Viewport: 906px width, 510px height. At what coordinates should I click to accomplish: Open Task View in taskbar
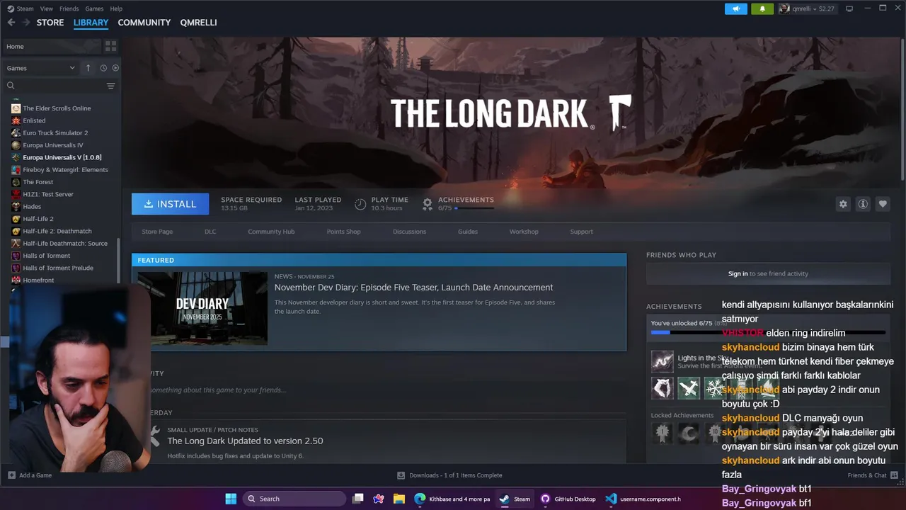pos(358,499)
